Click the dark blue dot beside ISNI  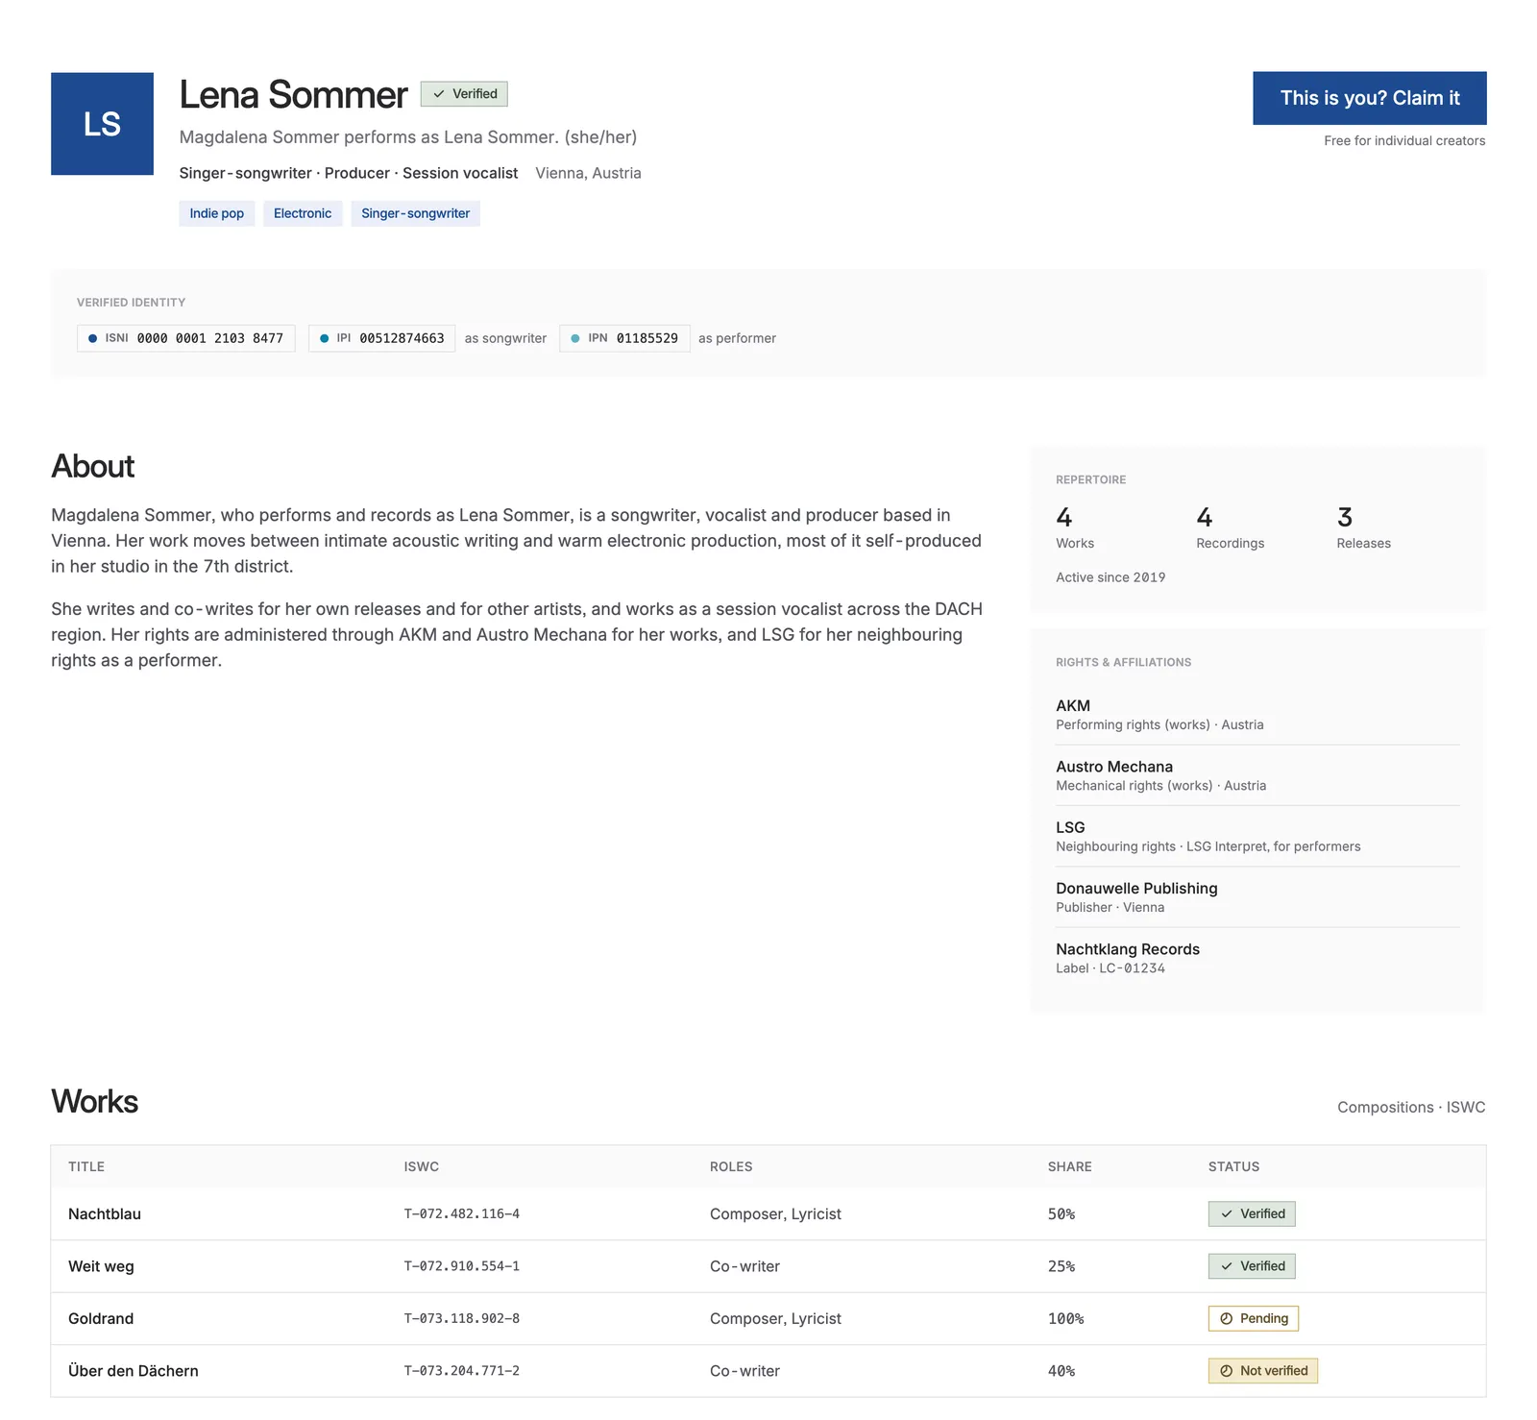point(92,338)
